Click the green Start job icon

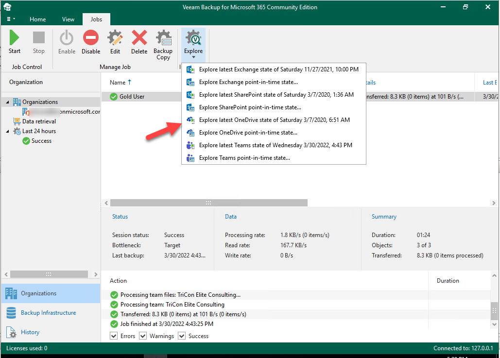15,39
